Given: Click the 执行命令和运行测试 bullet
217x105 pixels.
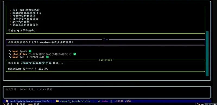Looking at the screenshot, I should (x=25, y=19).
